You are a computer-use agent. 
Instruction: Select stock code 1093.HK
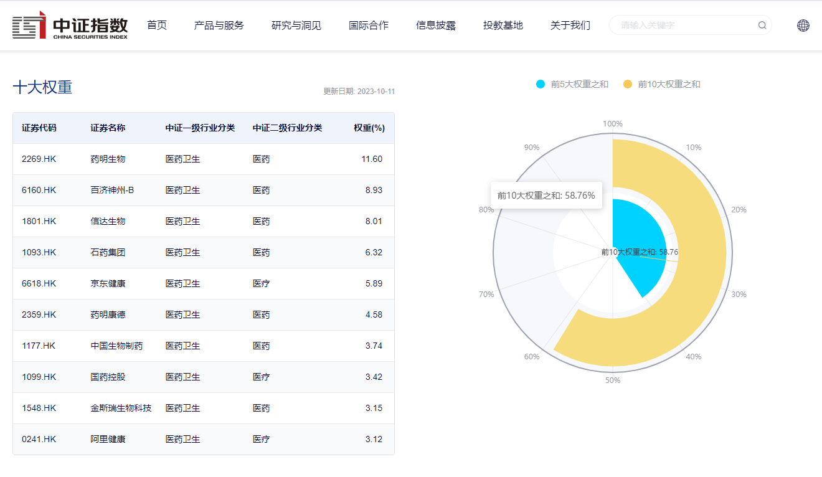(39, 252)
